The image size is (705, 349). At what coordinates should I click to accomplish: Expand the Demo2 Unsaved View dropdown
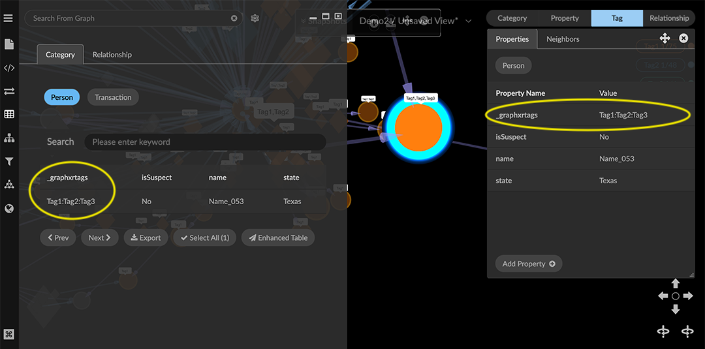(468, 21)
